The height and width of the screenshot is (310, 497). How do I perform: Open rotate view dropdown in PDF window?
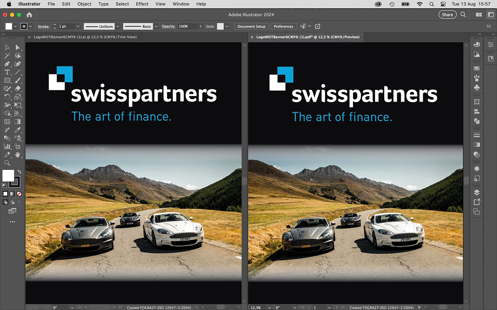pyautogui.click(x=295, y=308)
